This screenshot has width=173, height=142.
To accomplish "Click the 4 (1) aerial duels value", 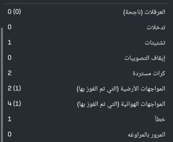I will 14,104.
